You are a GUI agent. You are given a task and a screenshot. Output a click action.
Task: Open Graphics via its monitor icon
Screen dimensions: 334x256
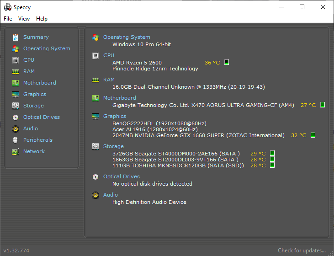tap(16, 94)
